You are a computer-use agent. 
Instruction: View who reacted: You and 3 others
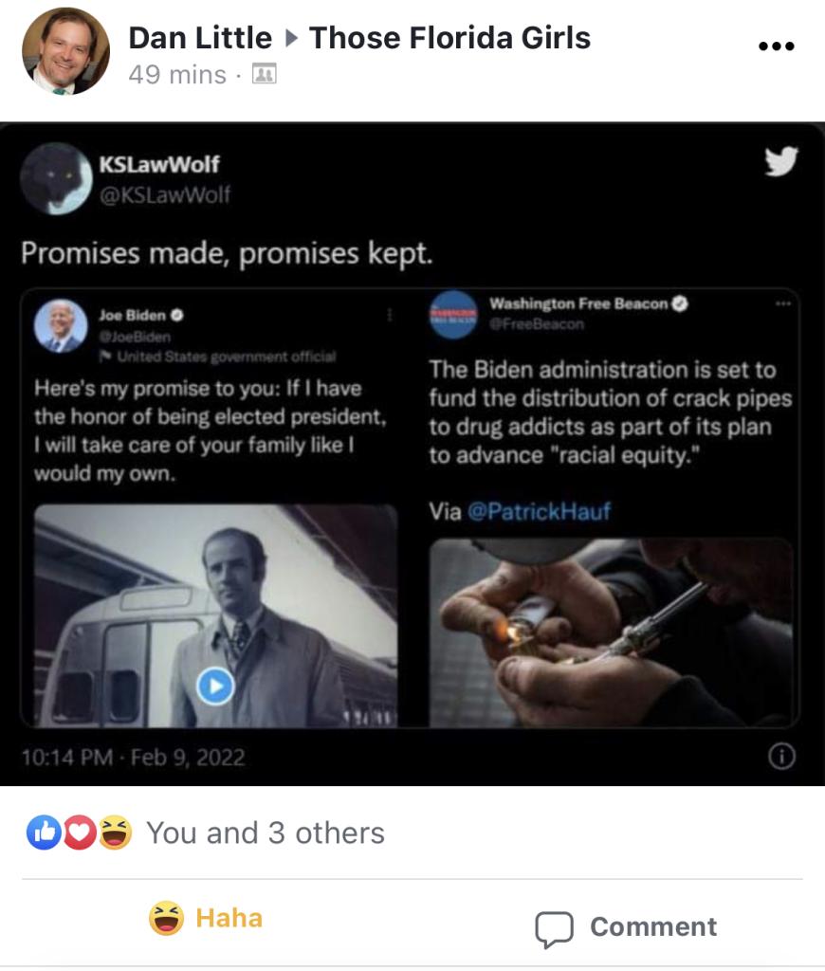(x=266, y=833)
